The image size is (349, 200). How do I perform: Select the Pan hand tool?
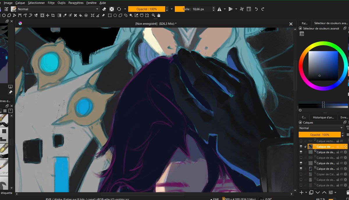tap(159, 15)
